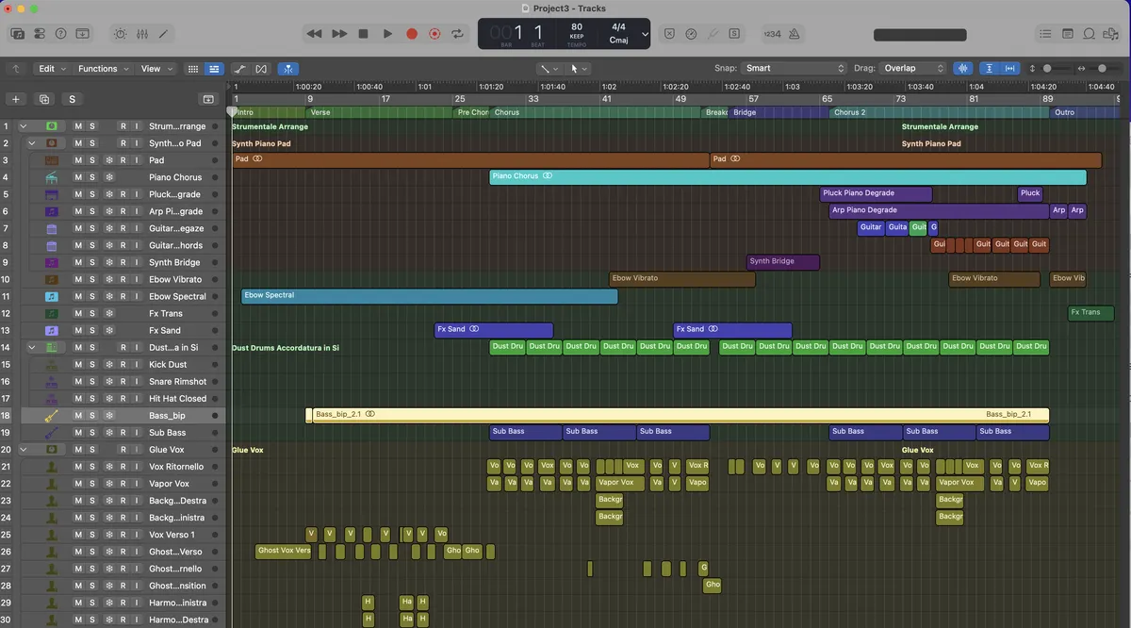
Task: Click the global Solo S button above tracks
Action: tap(72, 99)
